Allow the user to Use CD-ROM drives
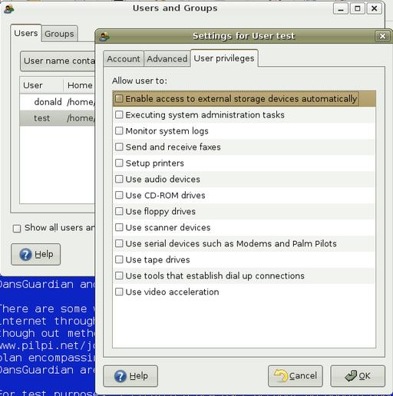This screenshot has width=393, height=396. pos(119,195)
